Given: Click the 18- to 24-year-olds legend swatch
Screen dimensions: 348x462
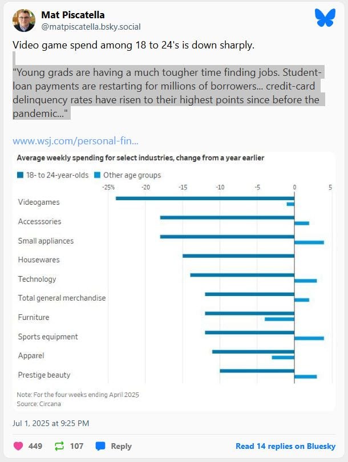Looking at the screenshot, I should 20,175.
